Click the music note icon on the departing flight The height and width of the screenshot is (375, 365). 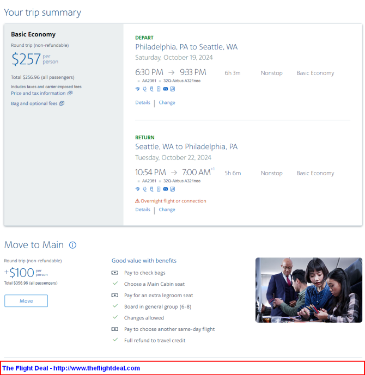tap(172, 89)
